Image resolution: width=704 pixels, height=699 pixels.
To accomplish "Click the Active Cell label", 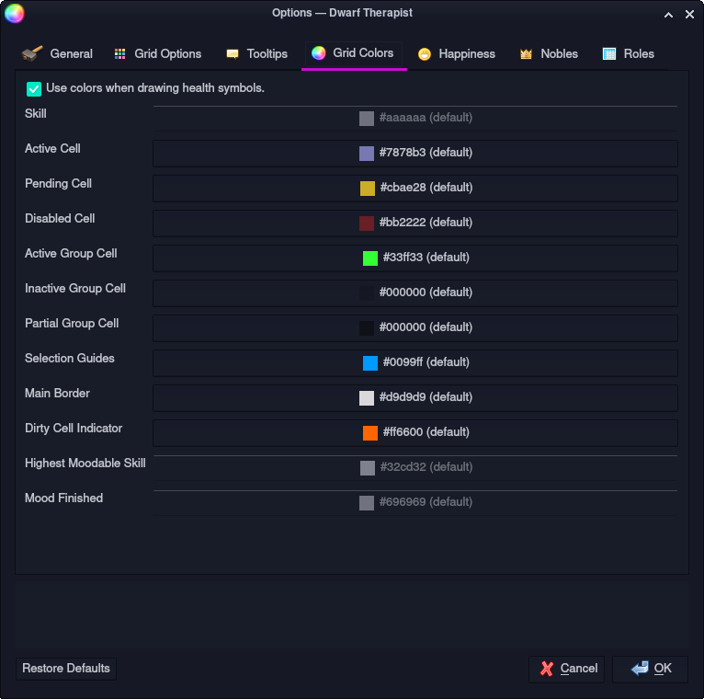I will (x=52, y=149).
